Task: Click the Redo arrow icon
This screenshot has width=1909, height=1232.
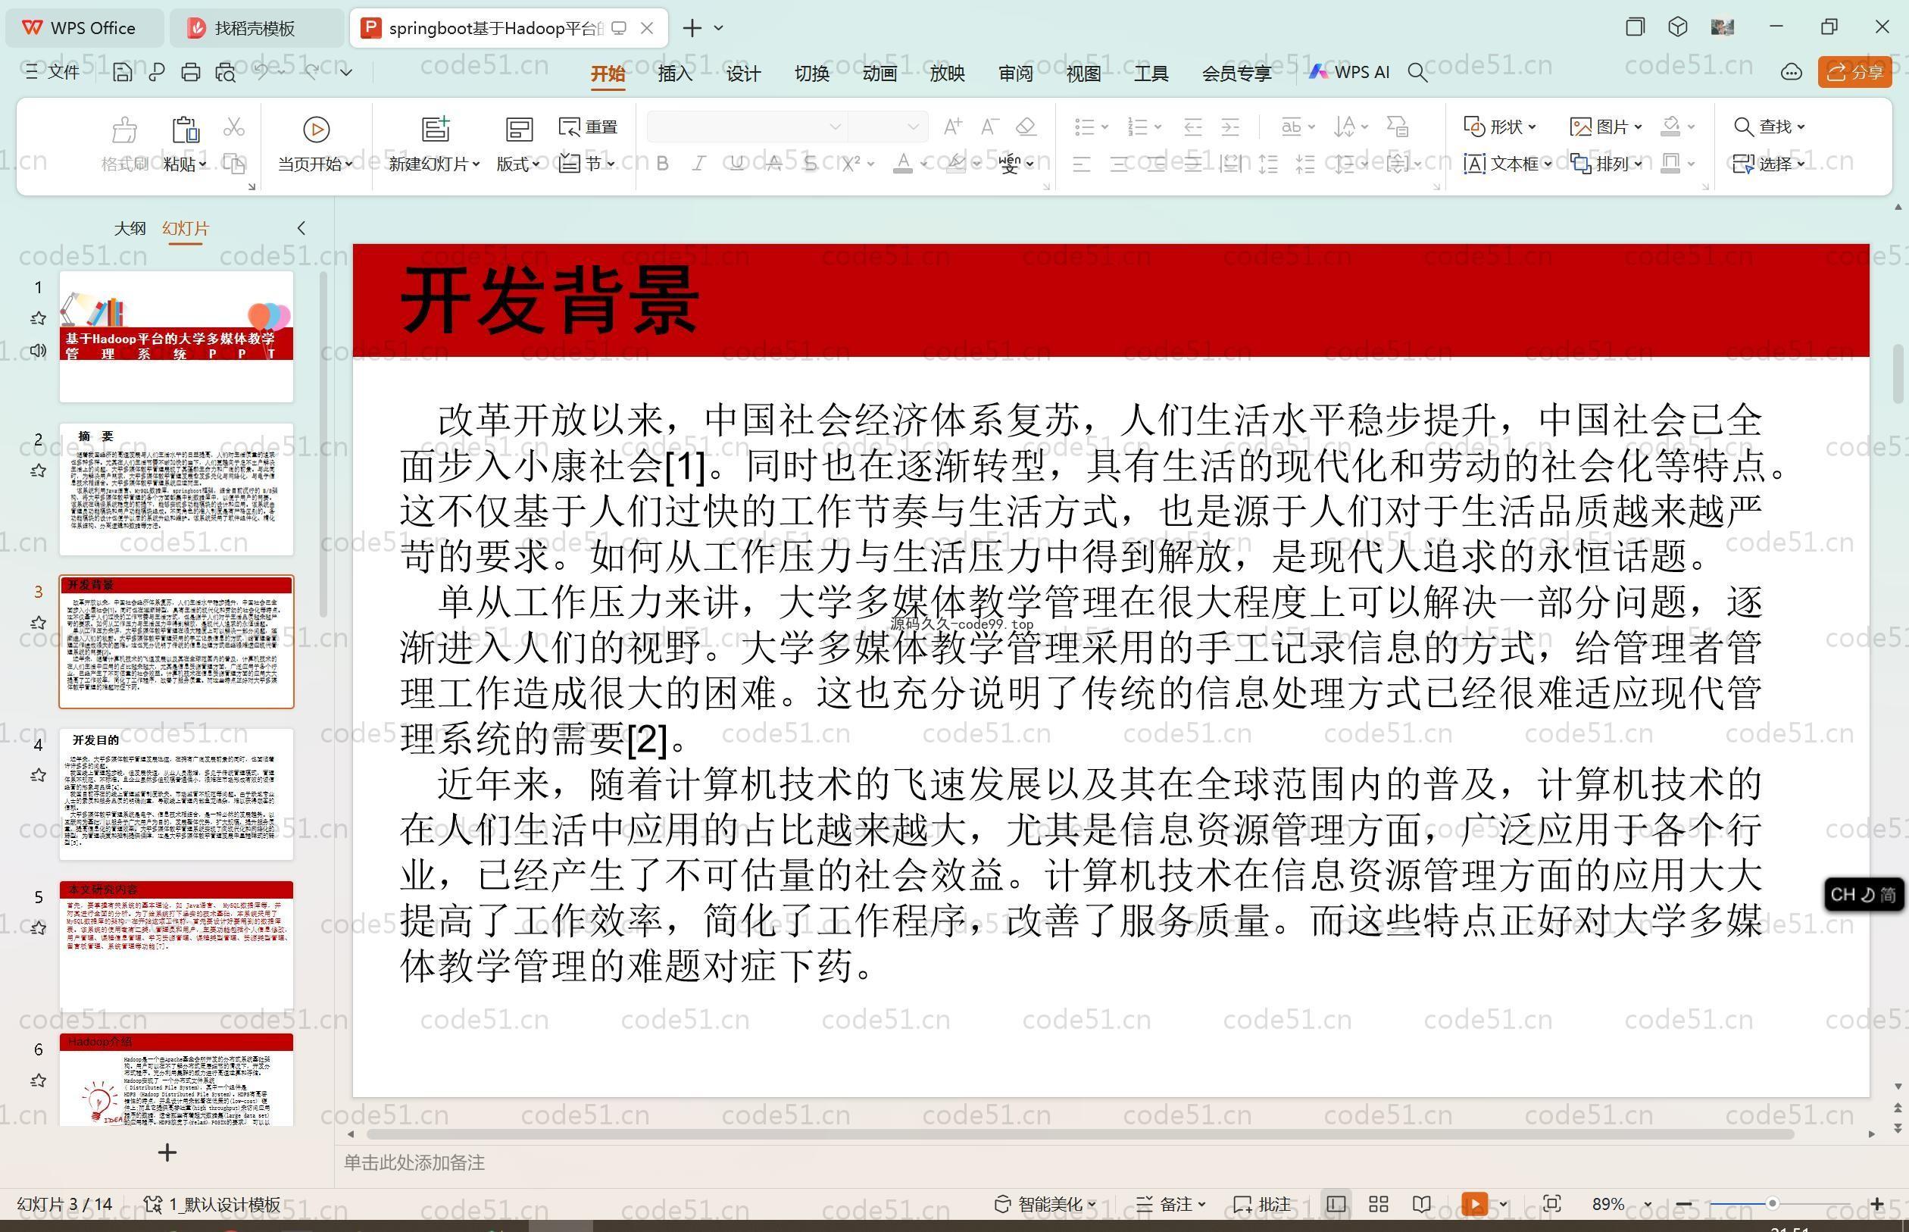Action: [x=311, y=72]
